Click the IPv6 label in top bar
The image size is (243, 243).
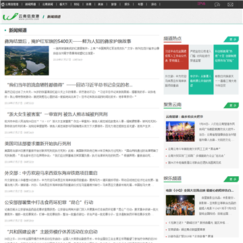click(201, 3)
